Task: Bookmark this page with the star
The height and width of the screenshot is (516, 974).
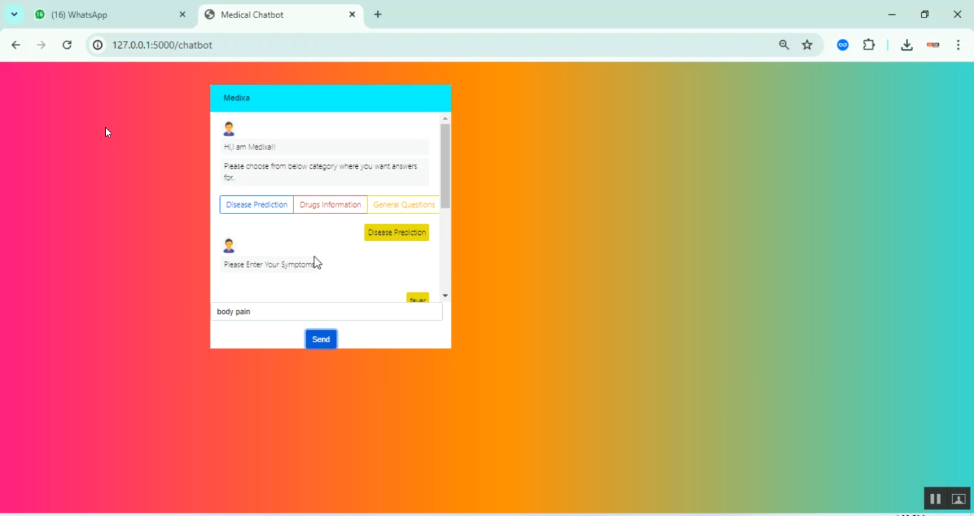Action: click(807, 45)
